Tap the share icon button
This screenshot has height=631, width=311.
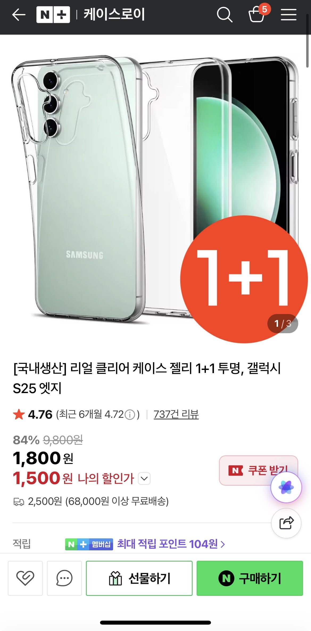tap(286, 523)
